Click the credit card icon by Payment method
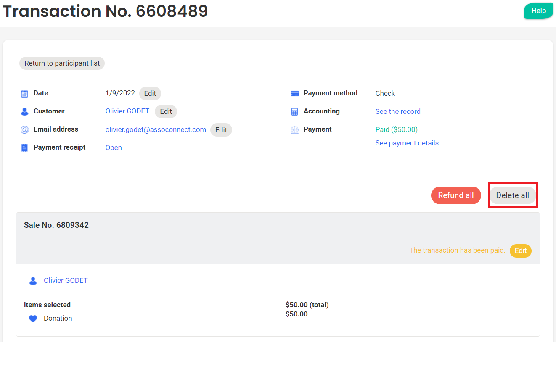556x369 pixels. point(294,93)
